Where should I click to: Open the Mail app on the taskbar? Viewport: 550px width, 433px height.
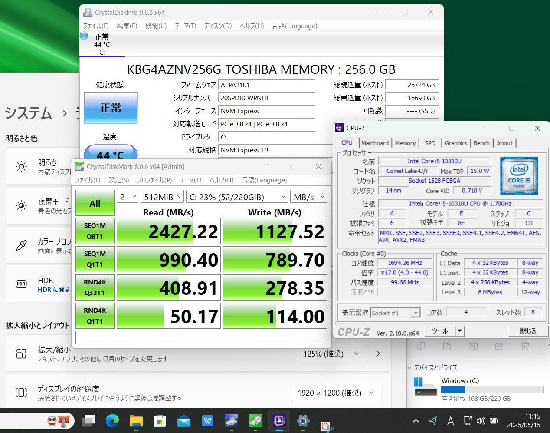(x=184, y=420)
